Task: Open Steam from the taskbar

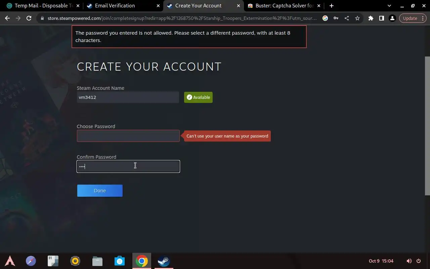Action: point(164,261)
